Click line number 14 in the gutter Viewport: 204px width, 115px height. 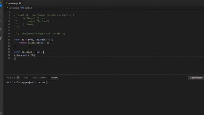(9, 34)
